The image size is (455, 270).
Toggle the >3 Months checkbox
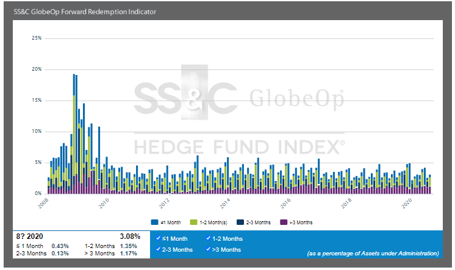[208, 249]
